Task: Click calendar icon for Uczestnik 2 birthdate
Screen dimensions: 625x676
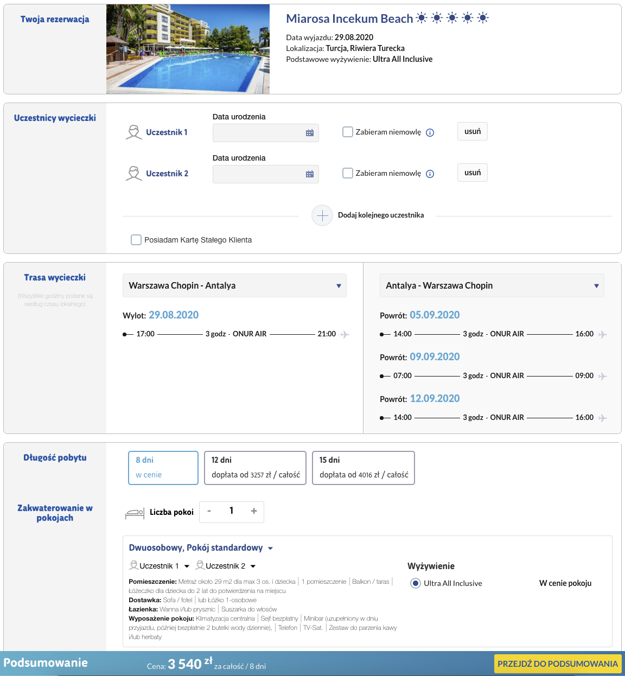Action: [x=310, y=174]
